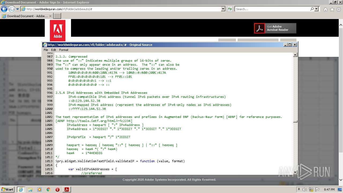The width and height of the screenshot is (343, 193).
Task: Open the Format menu in Original Source
Action: click(x=64, y=50)
